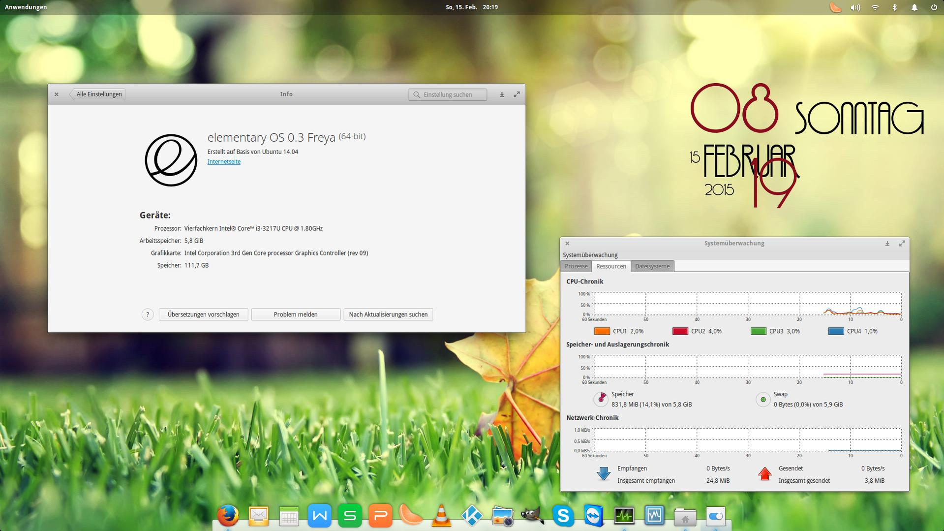Open the Anwendungen applications menu
This screenshot has width=944, height=531.
coord(26,7)
